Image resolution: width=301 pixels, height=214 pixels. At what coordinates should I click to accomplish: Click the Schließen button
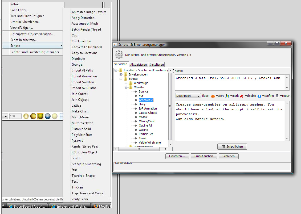229,156
